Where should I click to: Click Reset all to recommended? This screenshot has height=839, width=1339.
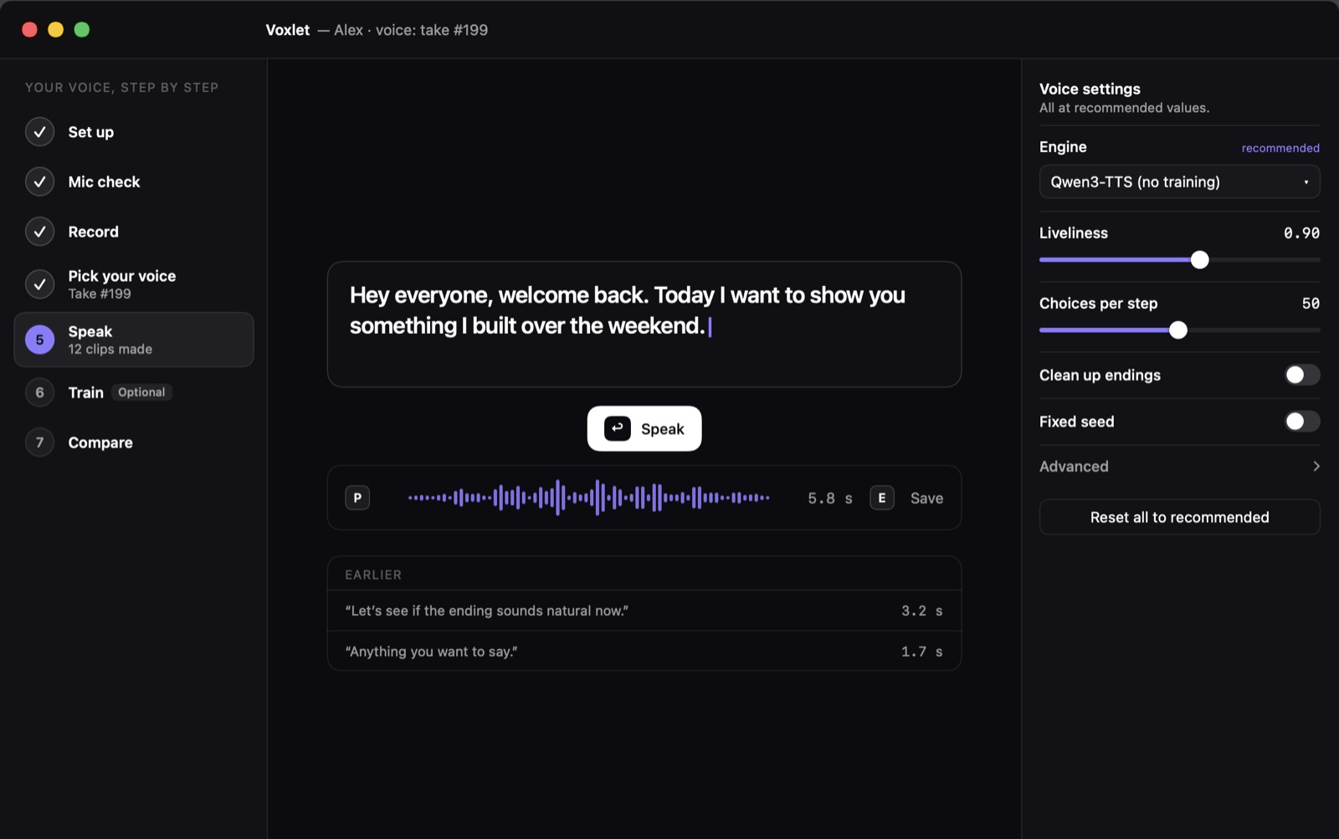(1179, 517)
